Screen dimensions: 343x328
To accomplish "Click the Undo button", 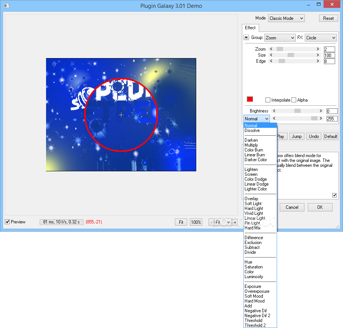I will (314, 136).
